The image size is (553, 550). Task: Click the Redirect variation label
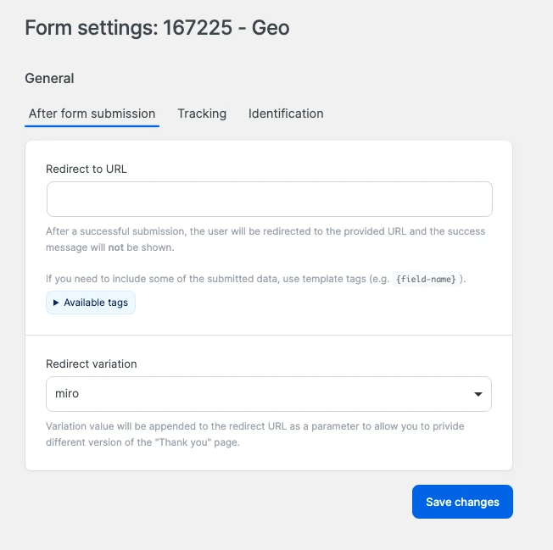[92, 364]
